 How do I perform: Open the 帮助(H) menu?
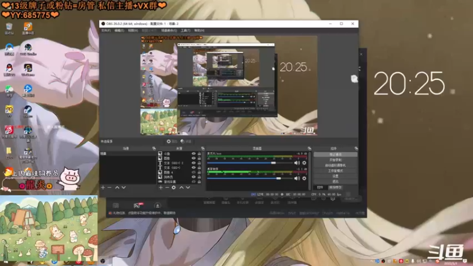pyautogui.click(x=199, y=31)
